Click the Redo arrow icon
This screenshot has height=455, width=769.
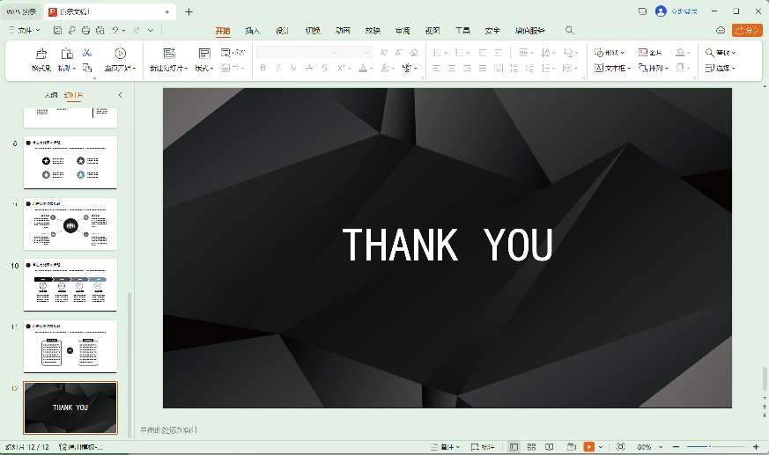pos(137,31)
